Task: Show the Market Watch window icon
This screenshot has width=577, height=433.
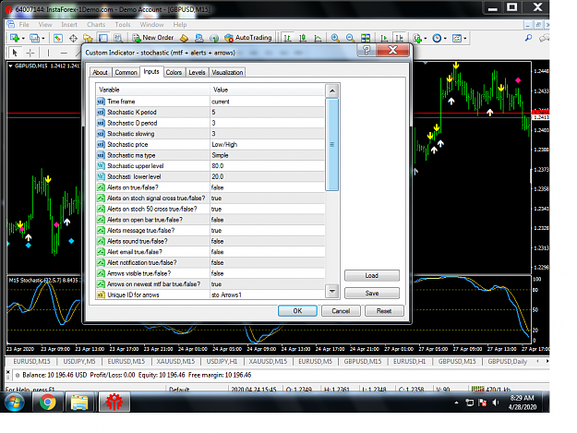Action: [x=58, y=38]
